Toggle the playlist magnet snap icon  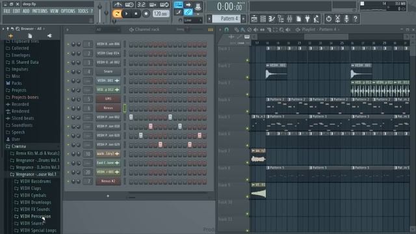(x=226, y=29)
